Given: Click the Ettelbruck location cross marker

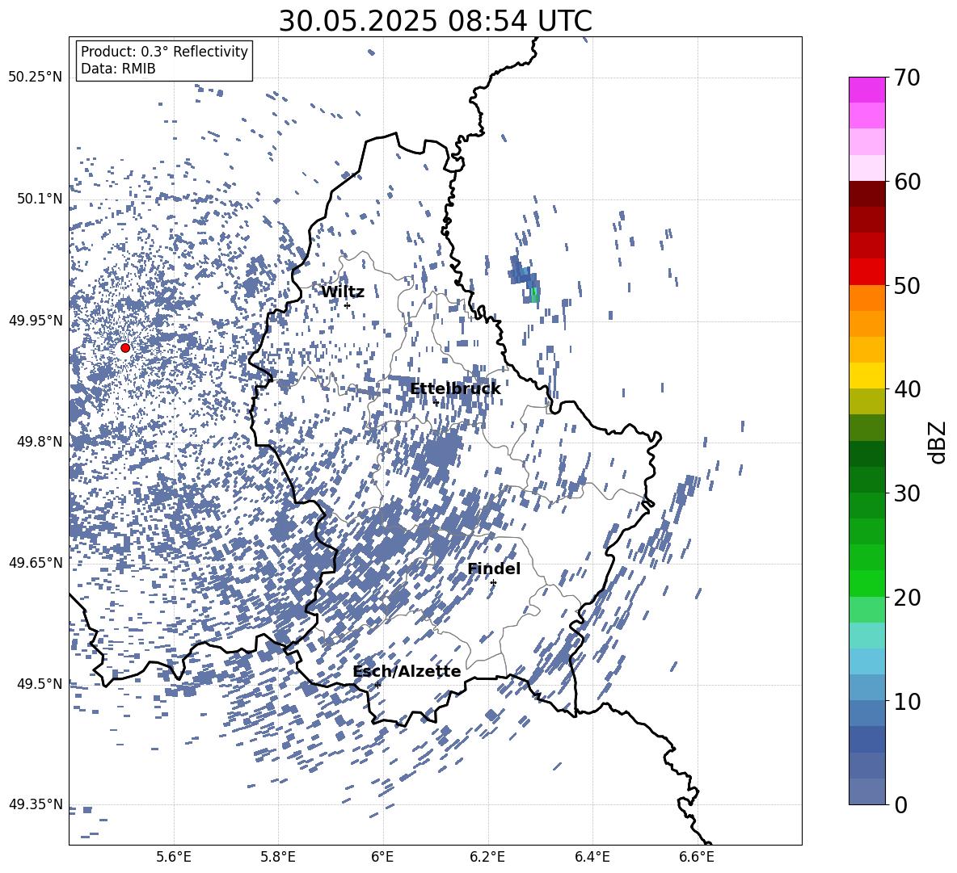Looking at the screenshot, I should 436,402.
